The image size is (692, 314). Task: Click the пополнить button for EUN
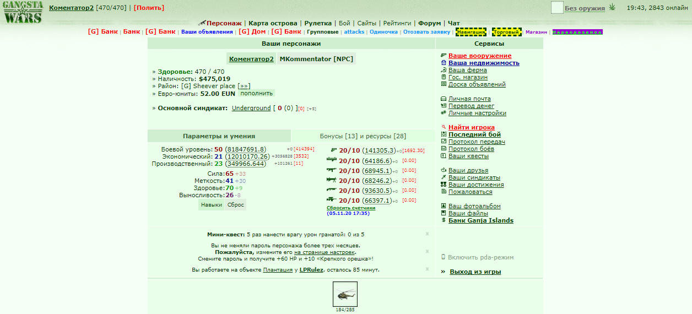click(256, 93)
